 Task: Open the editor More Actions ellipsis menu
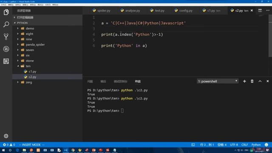pos(268,11)
